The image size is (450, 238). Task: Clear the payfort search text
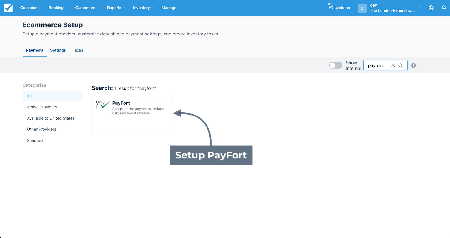click(393, 65)
